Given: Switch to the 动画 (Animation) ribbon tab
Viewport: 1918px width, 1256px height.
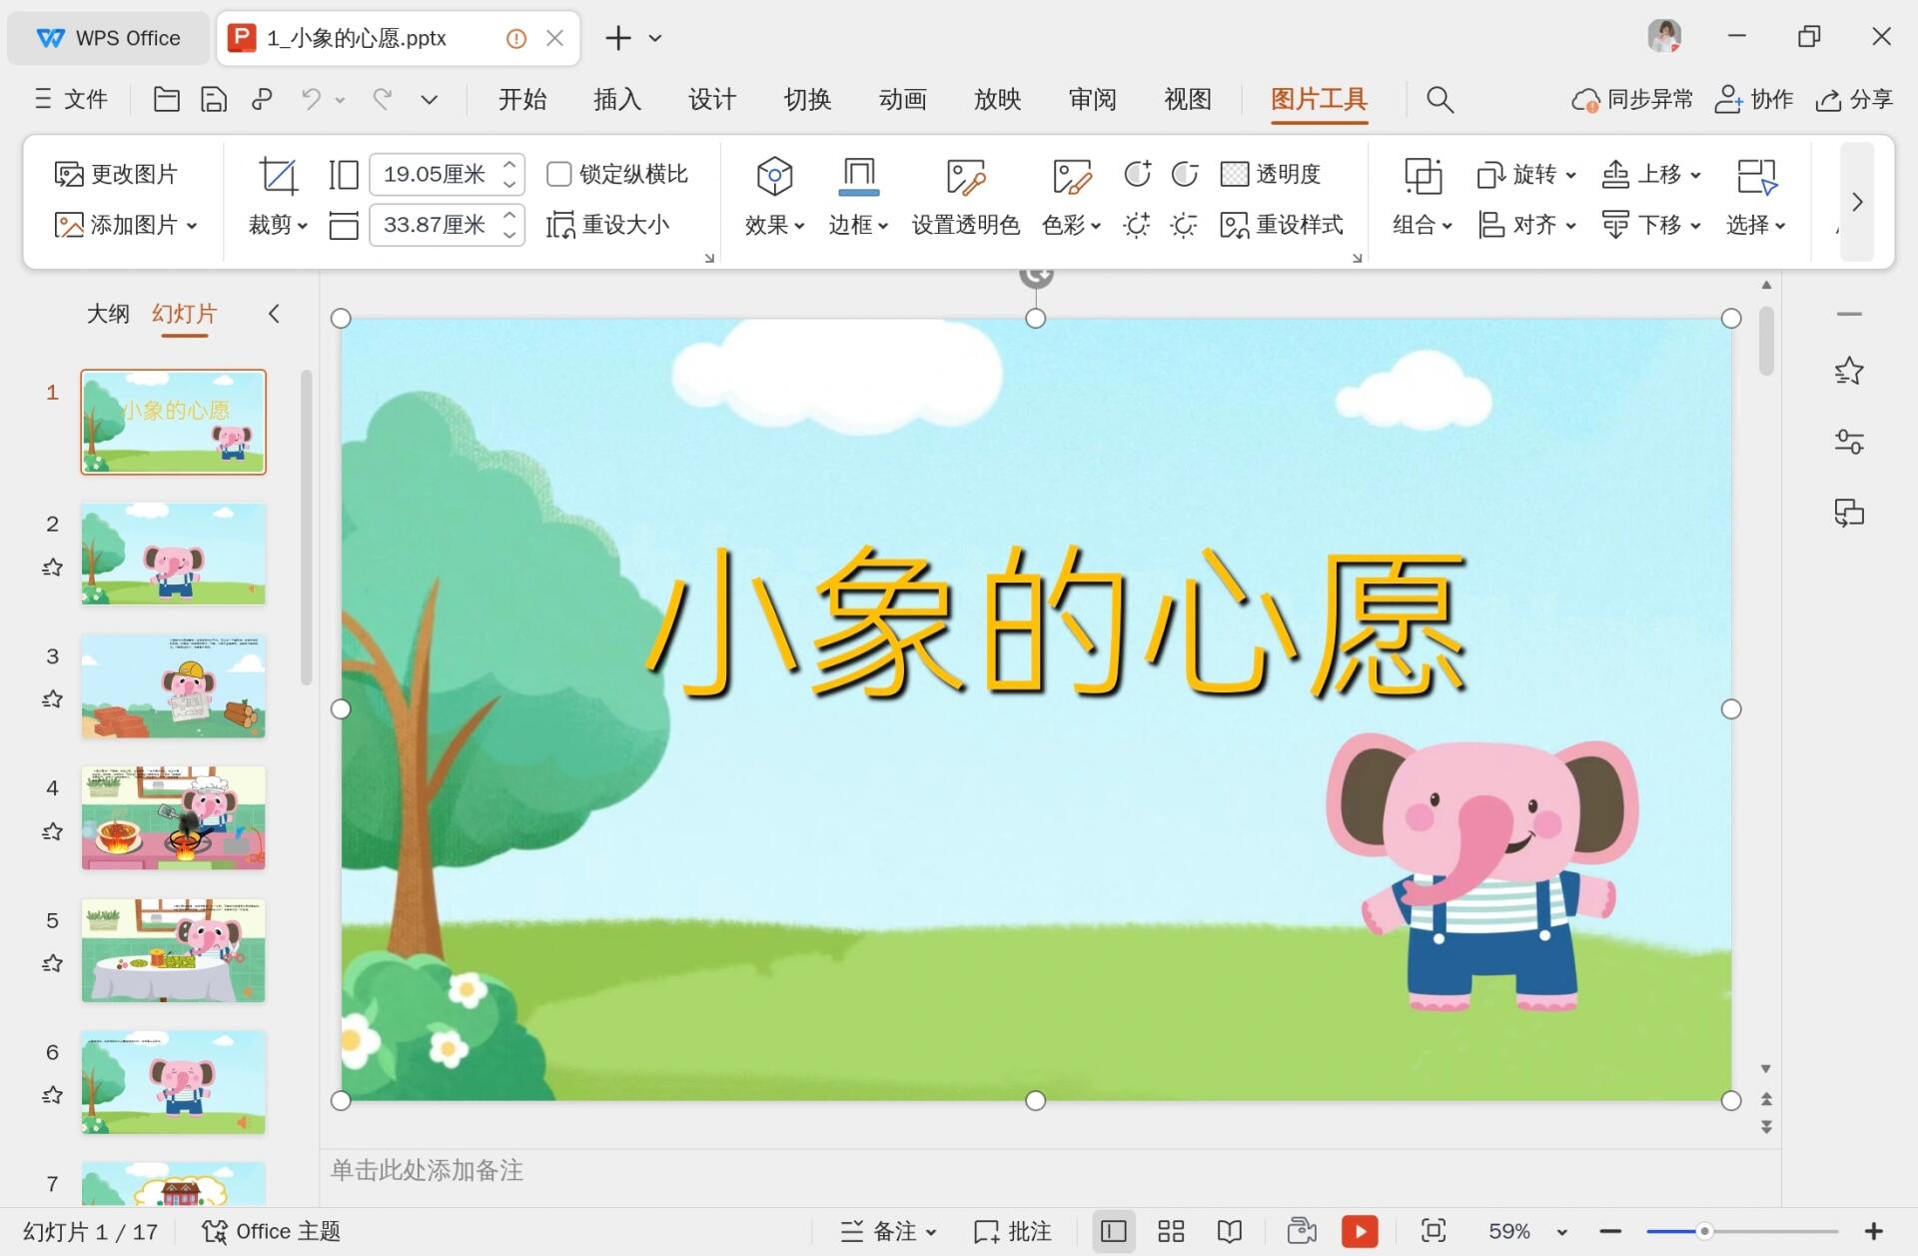Looking at the screenshot, I should 902,99.
